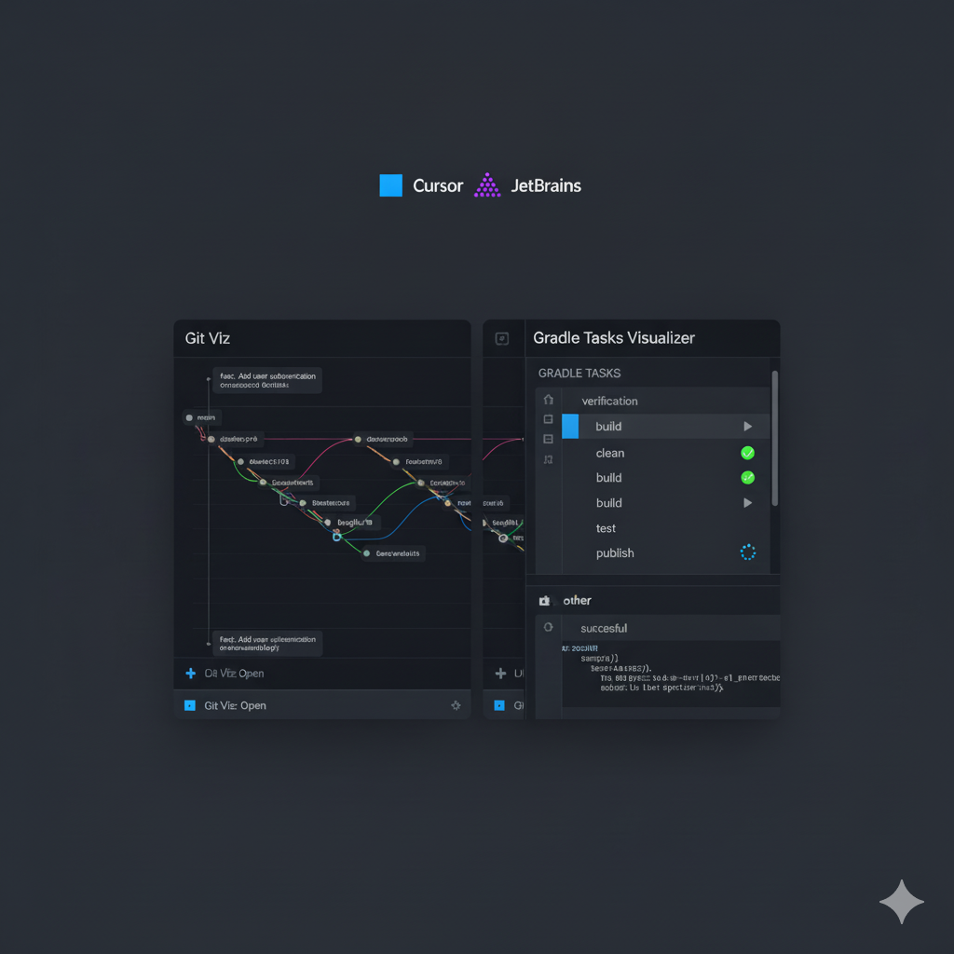
Task: Select the home icon in the Gradle sidebar
Action: pyautogui.click(x=548, y=399)
